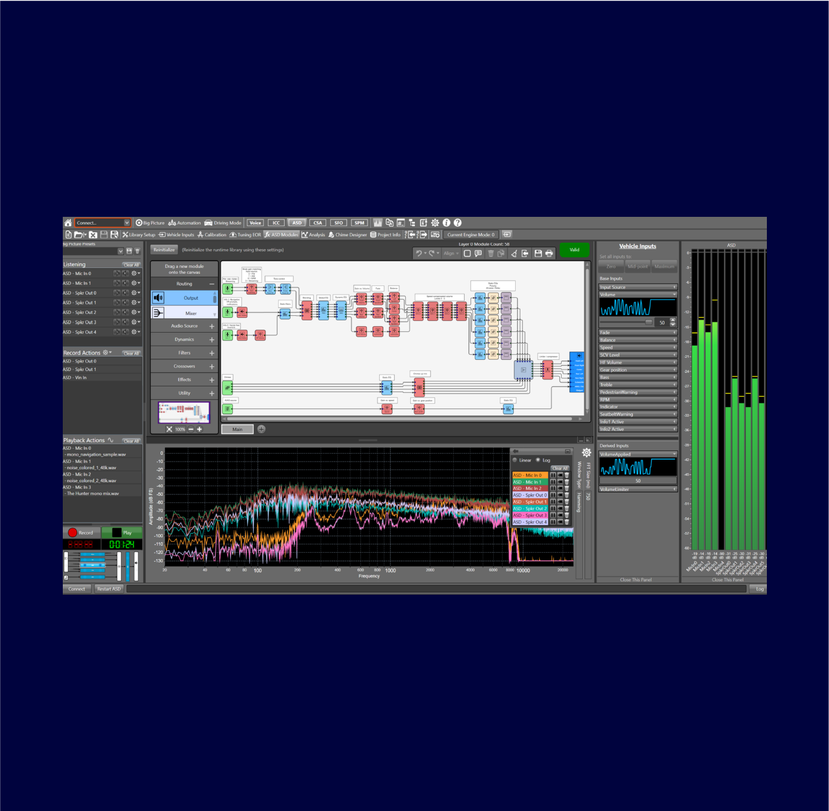Open Help question mark icon
The image size is (829, 811).
(x=458, y=223)
